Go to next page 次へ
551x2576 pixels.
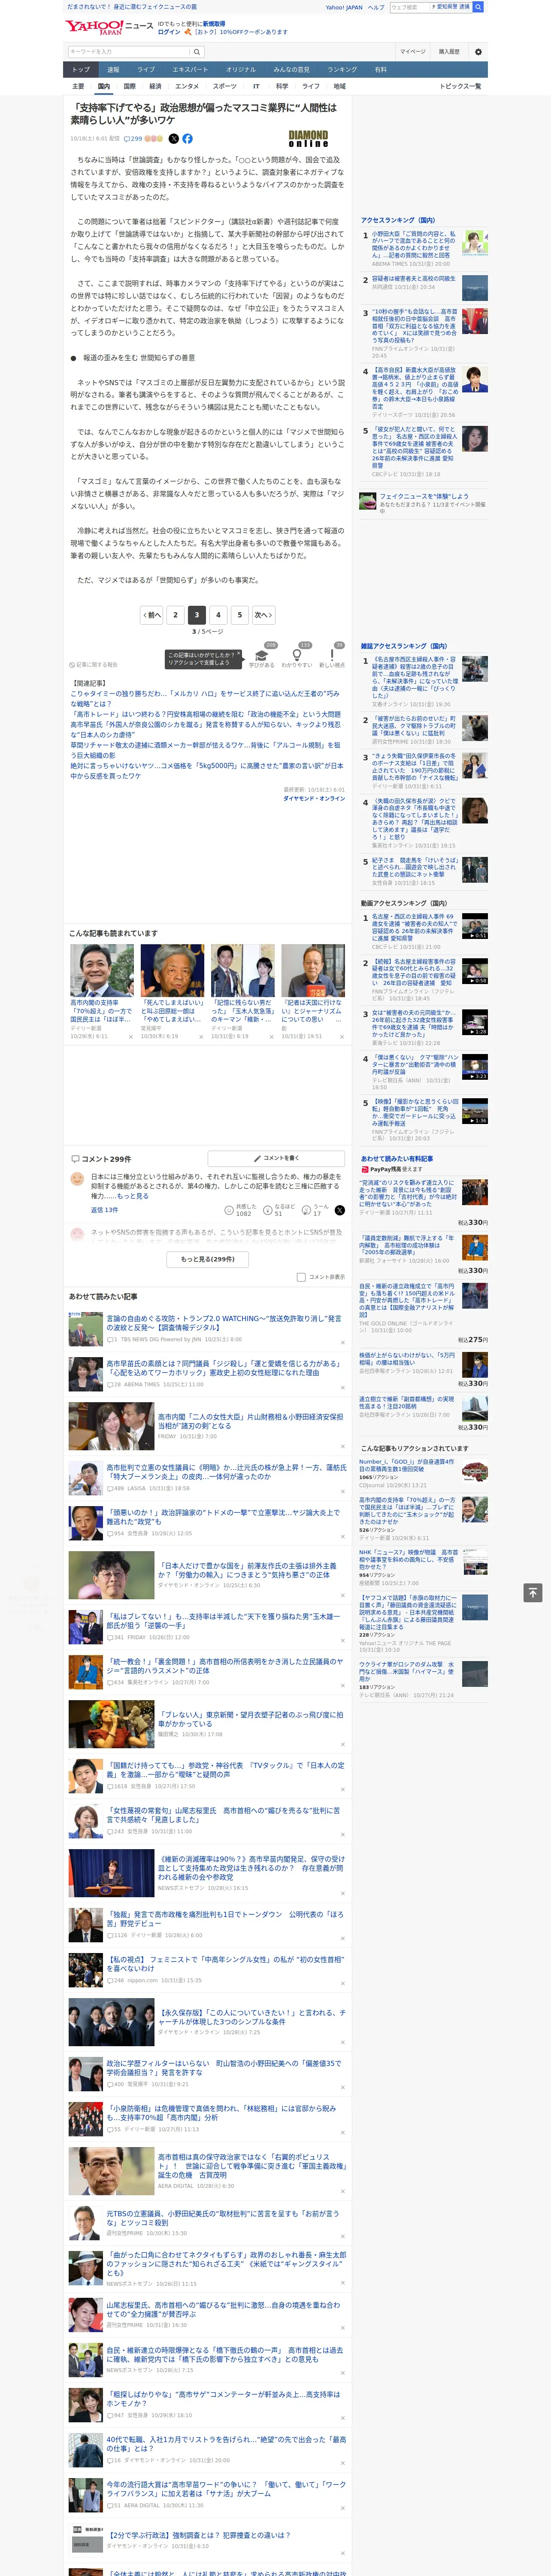(x=263, y=615)
